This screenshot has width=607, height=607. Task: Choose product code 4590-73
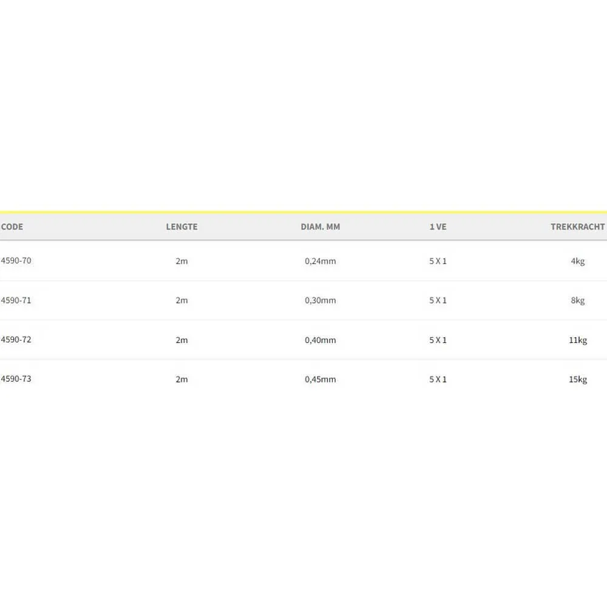[x=16, y=379]
